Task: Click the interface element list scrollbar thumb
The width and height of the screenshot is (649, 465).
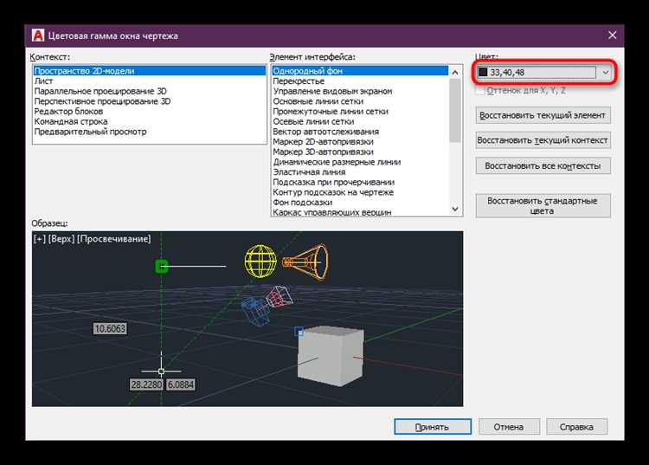Action: pos(455,110)
